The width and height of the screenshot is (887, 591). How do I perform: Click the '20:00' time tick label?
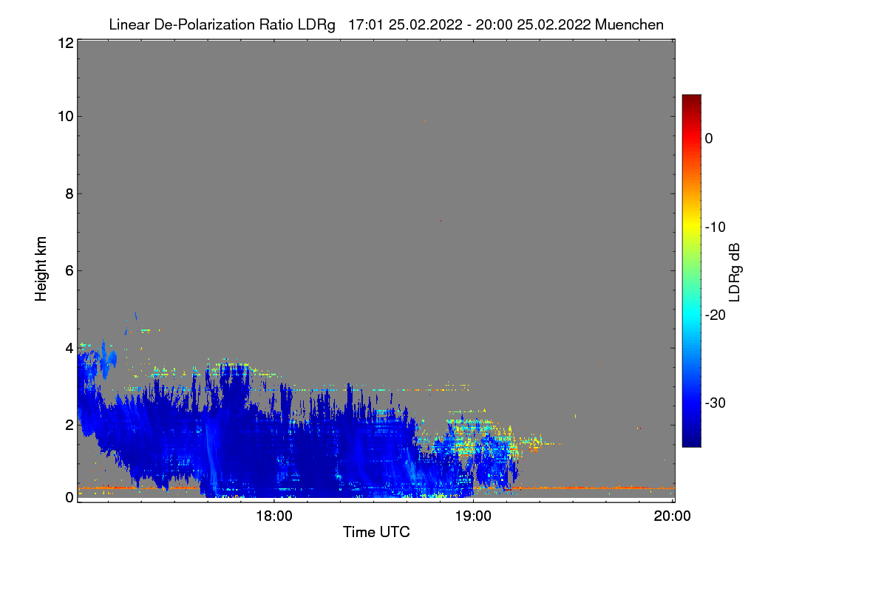pyautogui.click(x=673, y=516)
